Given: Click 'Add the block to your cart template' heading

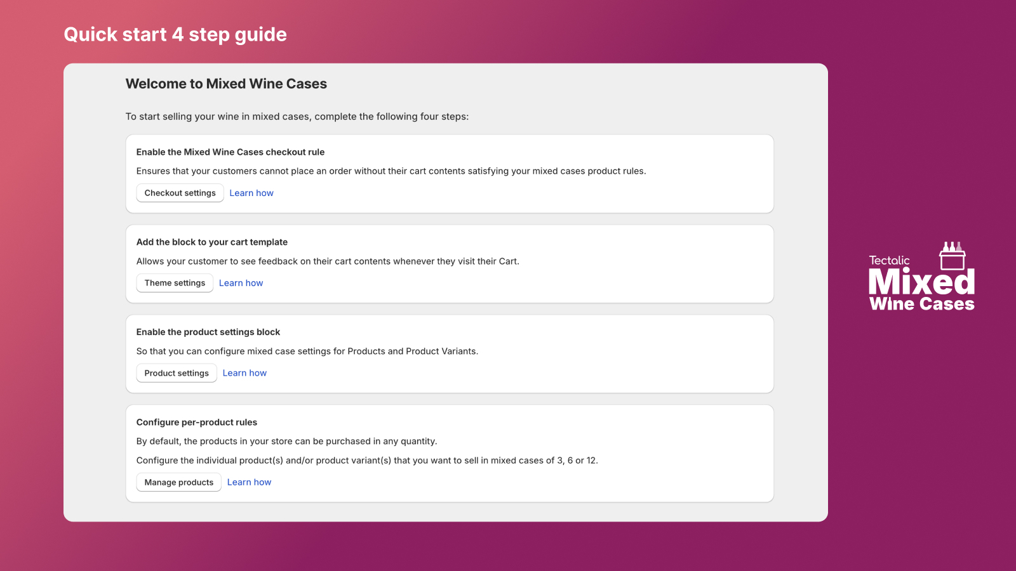Looking at the screenshot, I should click(x=212, y=242).
